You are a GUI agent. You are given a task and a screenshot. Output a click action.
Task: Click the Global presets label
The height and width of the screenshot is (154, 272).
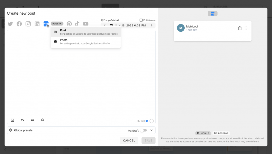[x=23, y=130]
